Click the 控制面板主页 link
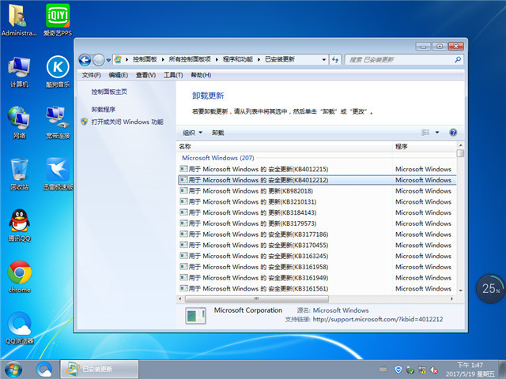The image size is (506, 379). click(109, 92)
